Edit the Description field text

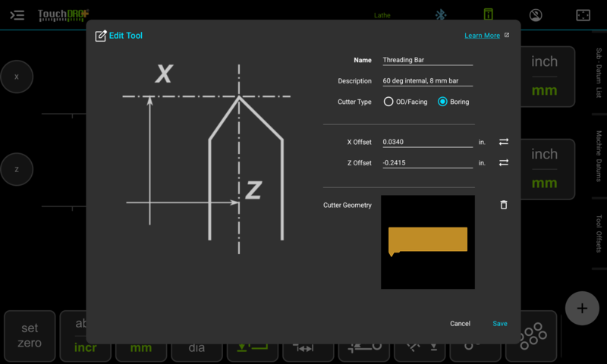click(427, 81)
